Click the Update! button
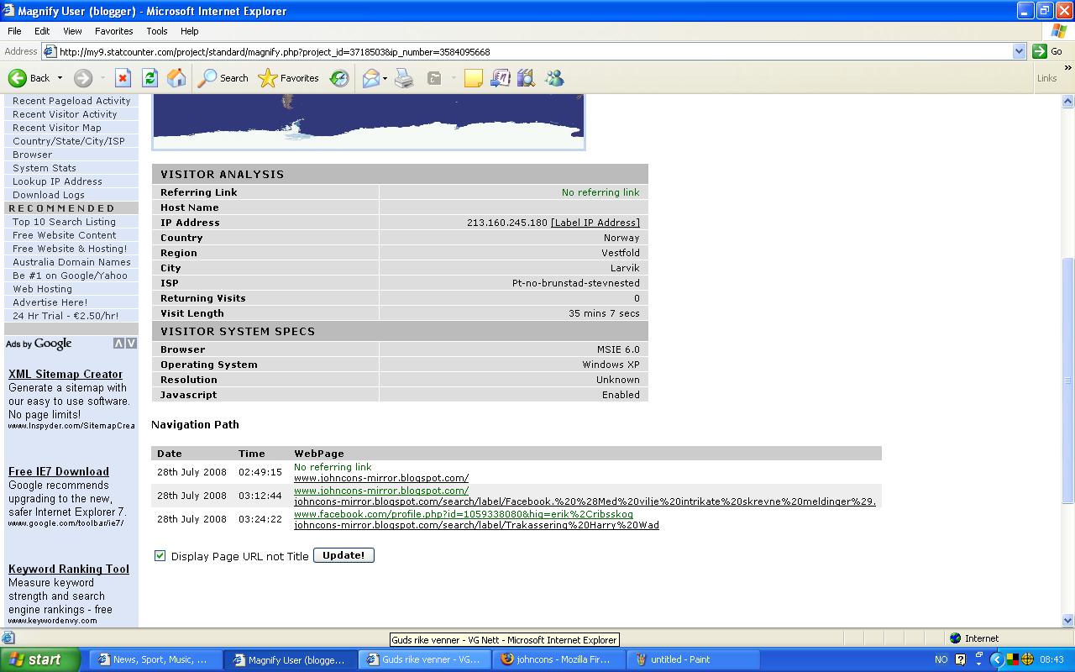This screenshot has height=672, width=1075. point(343,555)
